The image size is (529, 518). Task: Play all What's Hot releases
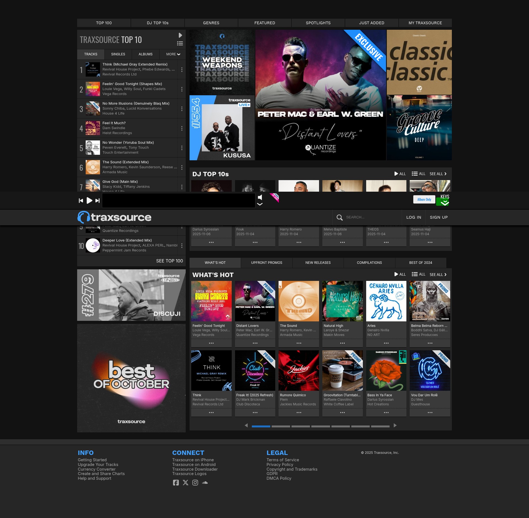(x=400, y=274)
